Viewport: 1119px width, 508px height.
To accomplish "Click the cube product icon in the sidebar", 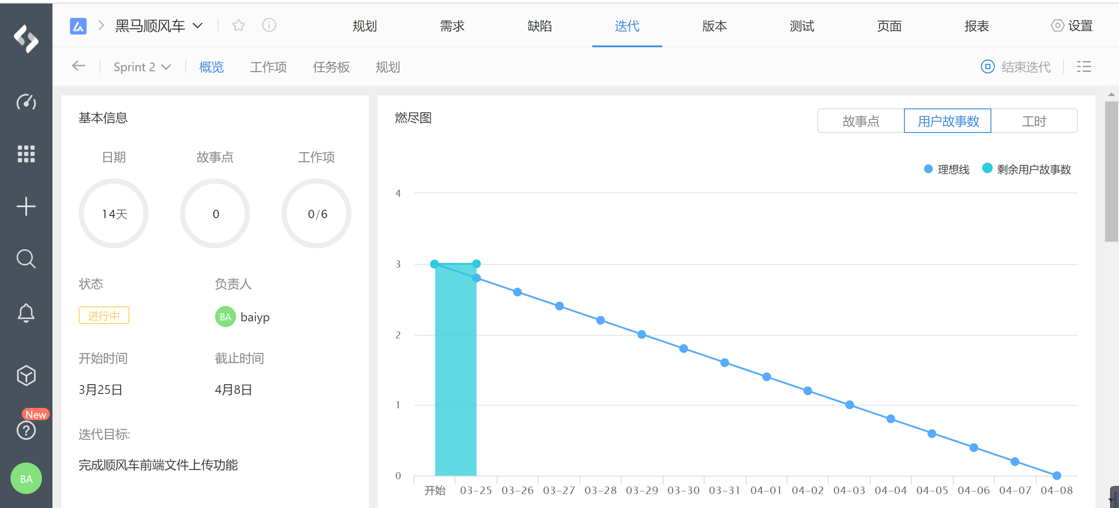I will pos(26,375).
